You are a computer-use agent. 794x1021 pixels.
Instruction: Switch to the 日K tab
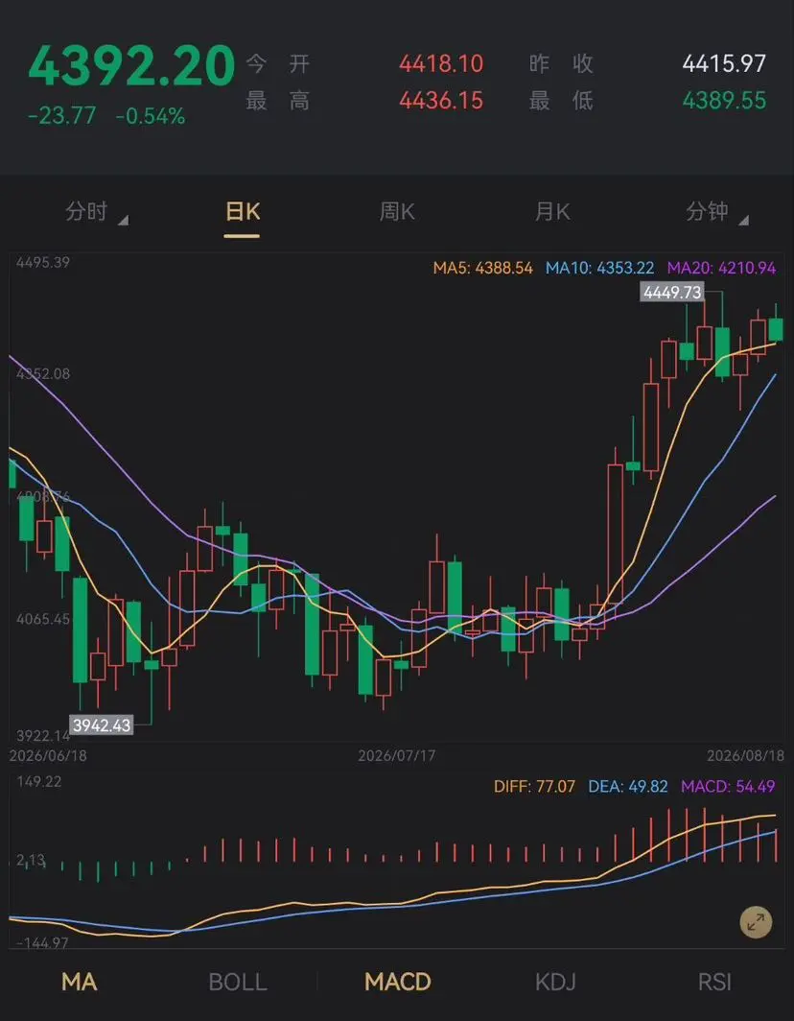242,212
